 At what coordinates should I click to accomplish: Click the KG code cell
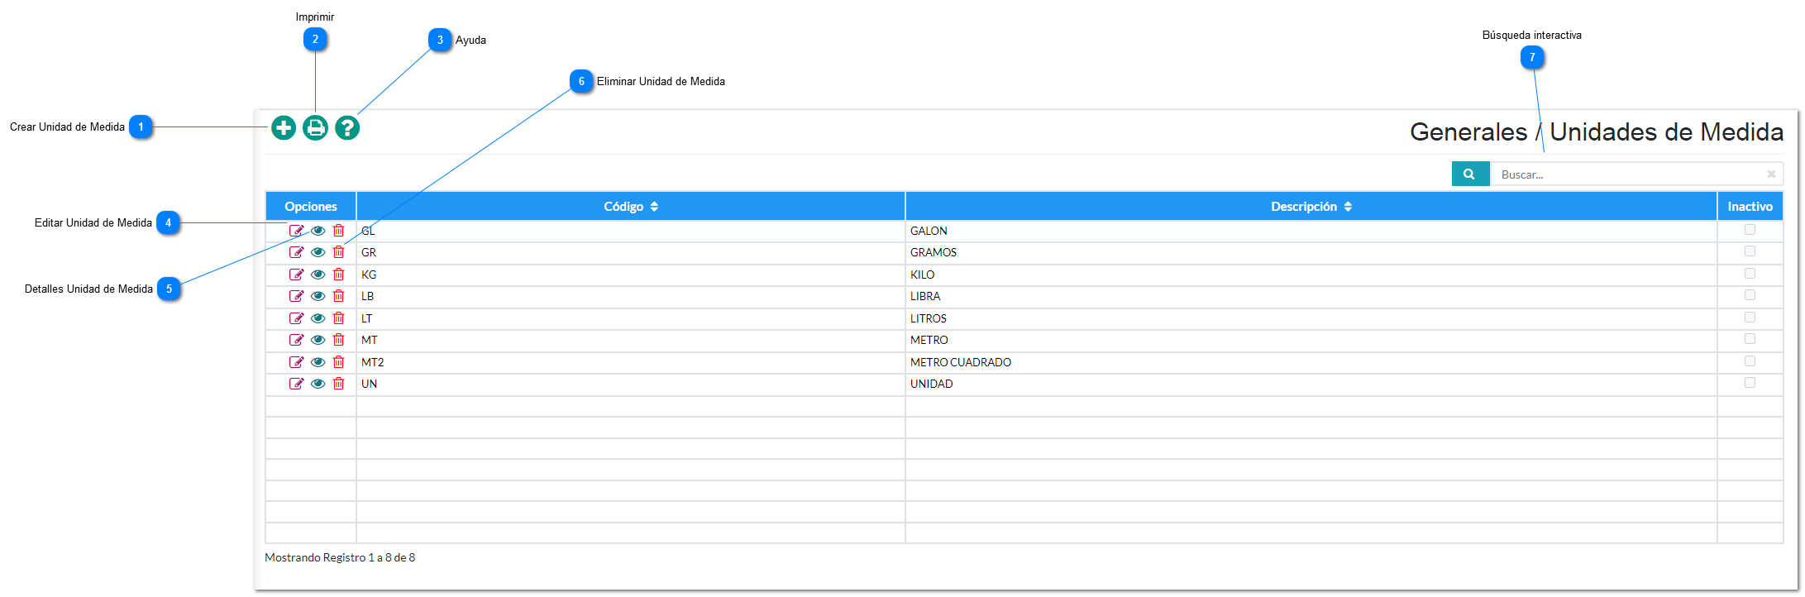coord(631,275)
